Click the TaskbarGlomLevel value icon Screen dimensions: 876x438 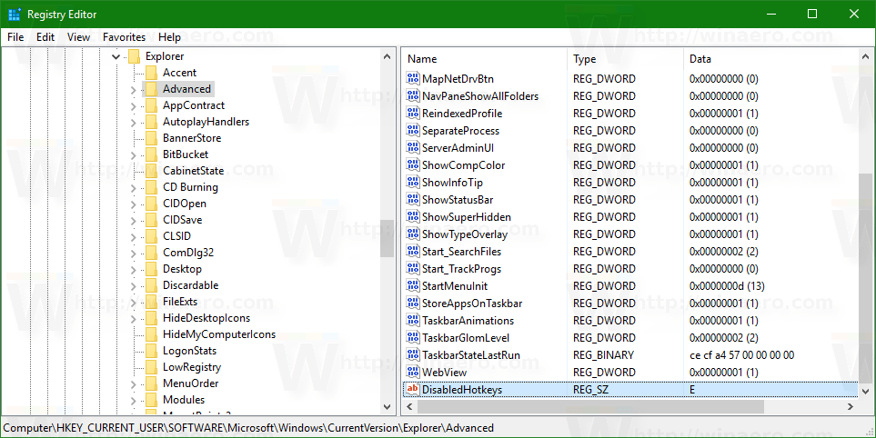pyautogui.click(x=413, y=338)
